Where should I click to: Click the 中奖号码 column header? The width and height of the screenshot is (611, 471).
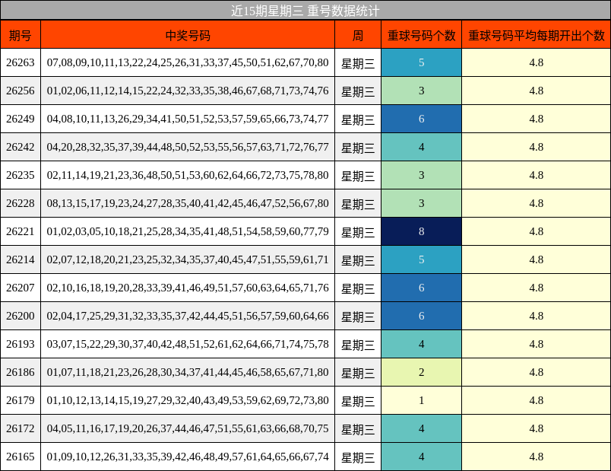click(x=188, y=36)
